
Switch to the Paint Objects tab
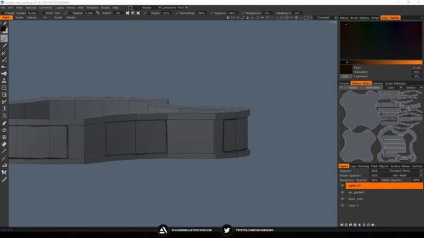point(380,166)
